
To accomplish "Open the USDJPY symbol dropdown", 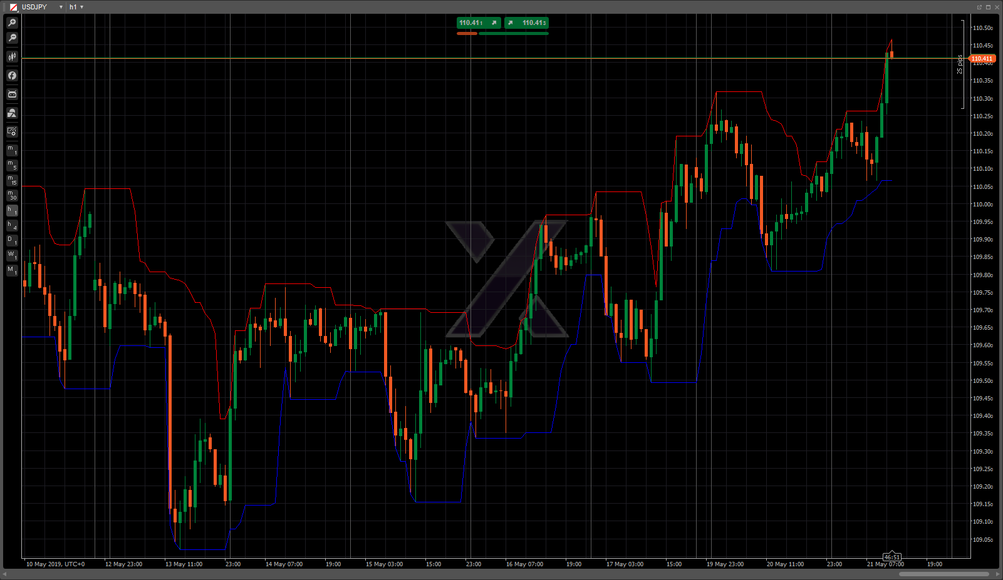I will click(61, 7).
